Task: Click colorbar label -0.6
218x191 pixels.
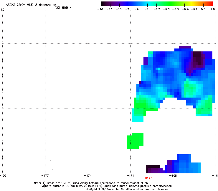Action: point(166,9)
